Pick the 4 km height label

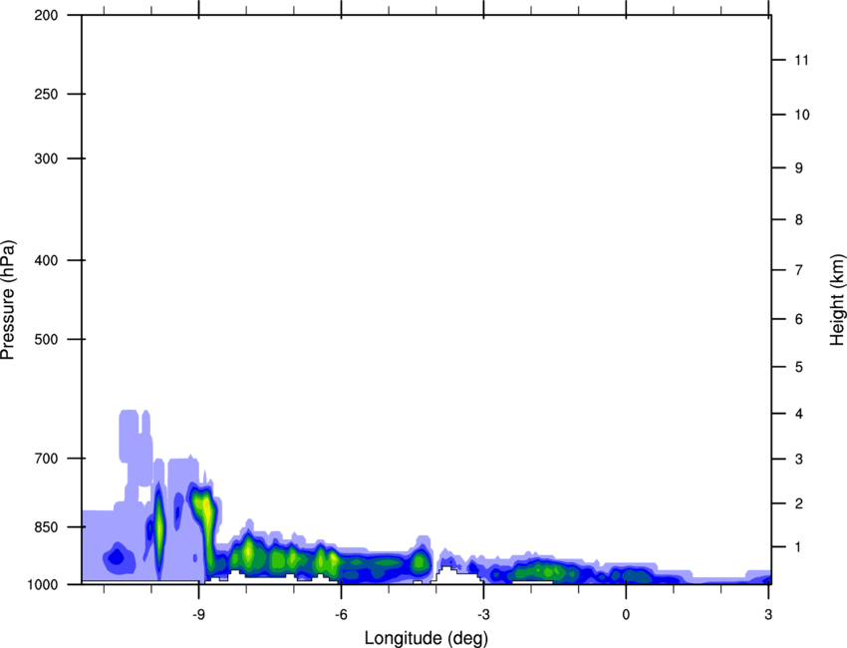click(798, 414)
